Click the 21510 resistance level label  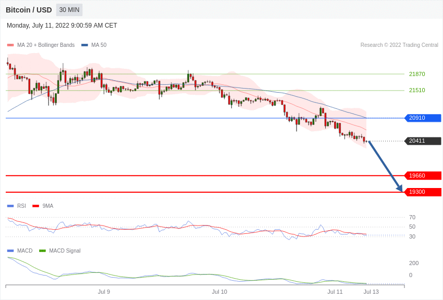pyautogui.click(x=417, y=90)
